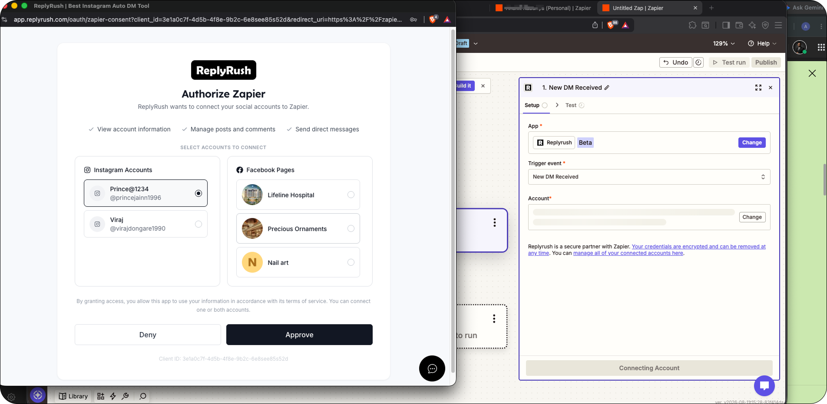Click the search magnifier icon in bottom toolbar

142,396
